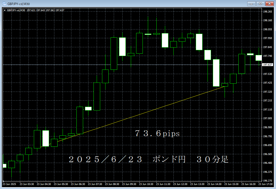Viewport: 276px width, 189px height.
Task: Select the 2025/6/23 ポンド円 30分足 text label
Action: click(x=148, y=159)
